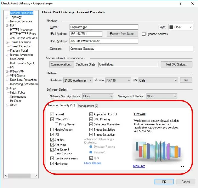The height and width of the screenshot is (188, 198).
Task: Click the help question mark icon
Action: [180, 3]
